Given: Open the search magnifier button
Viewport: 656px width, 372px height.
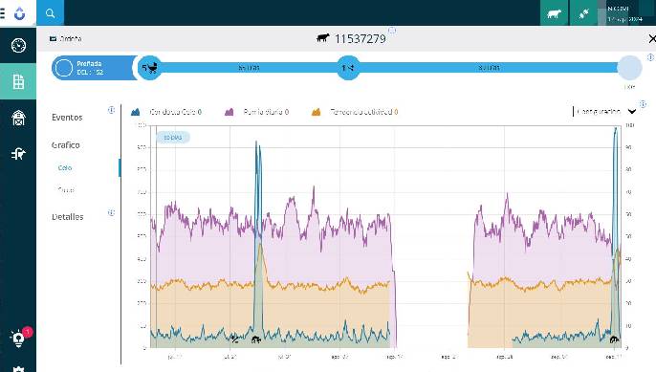Looking at the screenshot, I should (x=50, y=13).
